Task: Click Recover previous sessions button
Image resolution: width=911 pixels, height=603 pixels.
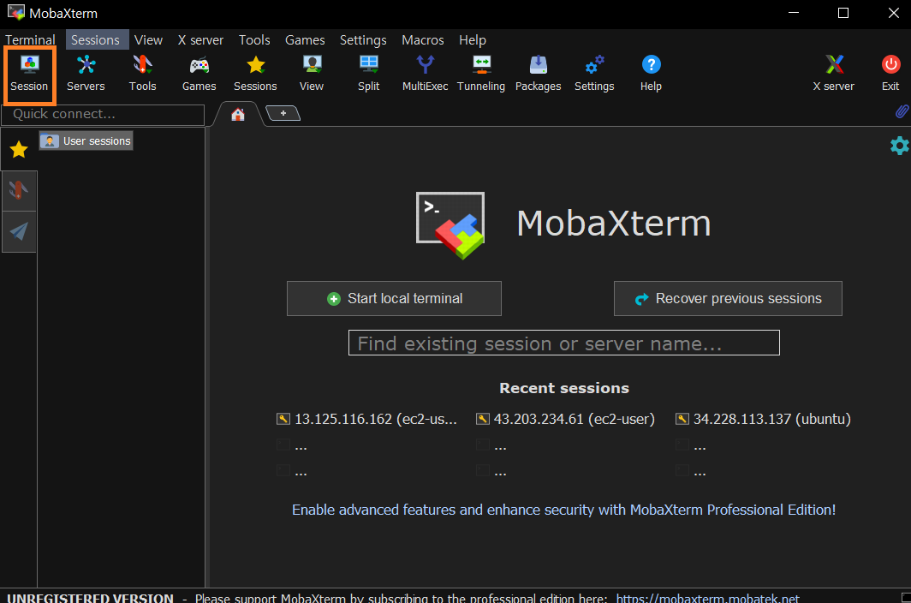Action: coord(728,299)
